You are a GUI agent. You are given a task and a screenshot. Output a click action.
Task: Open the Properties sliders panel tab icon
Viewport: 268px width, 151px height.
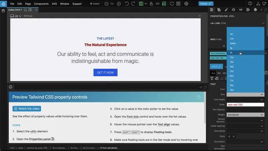tap(211, 10)
